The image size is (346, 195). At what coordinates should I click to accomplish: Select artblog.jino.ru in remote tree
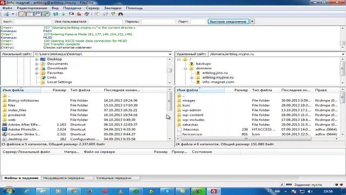pos(215,73)
